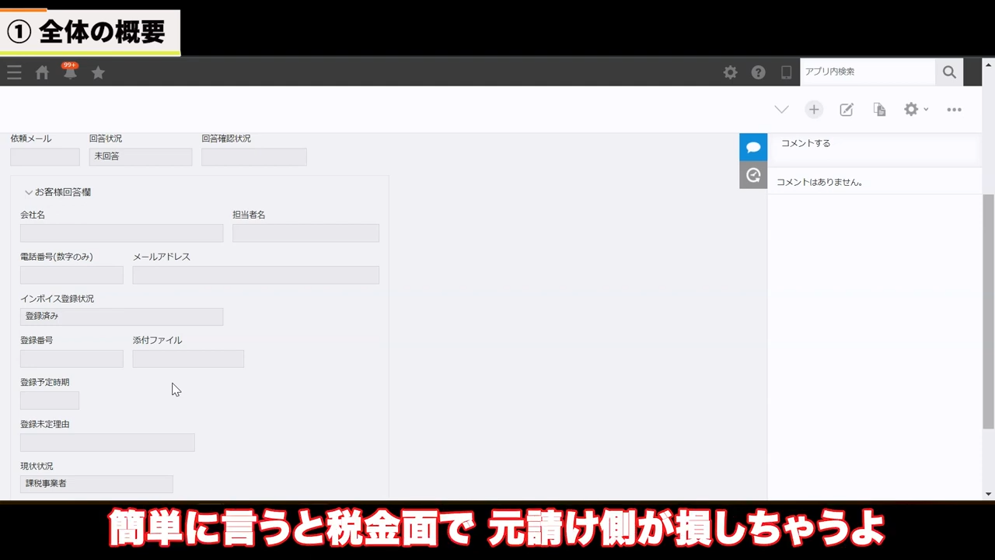The width and height of the screenshot is (995, 560).
Task: Click the インボイス登録状況 value 登録済み
Action: (122, 317)
